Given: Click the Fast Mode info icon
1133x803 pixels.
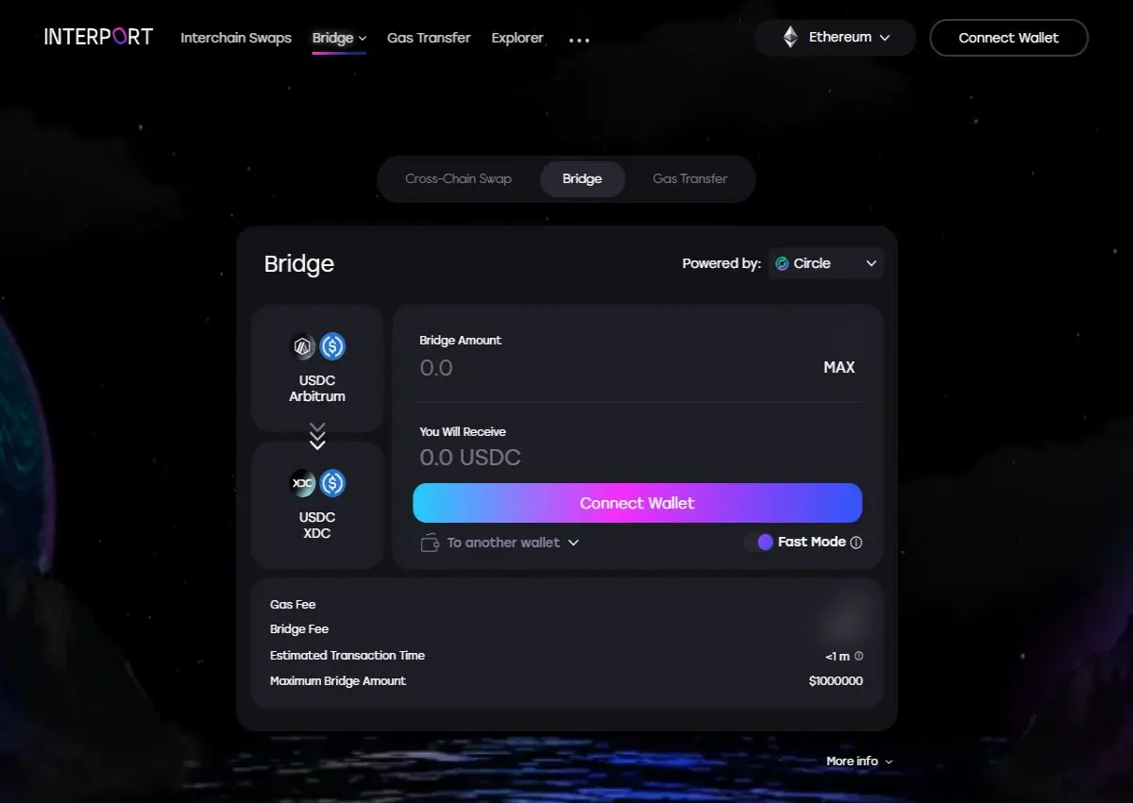Looking at the screenshot, I should click(x=856, y=543).
